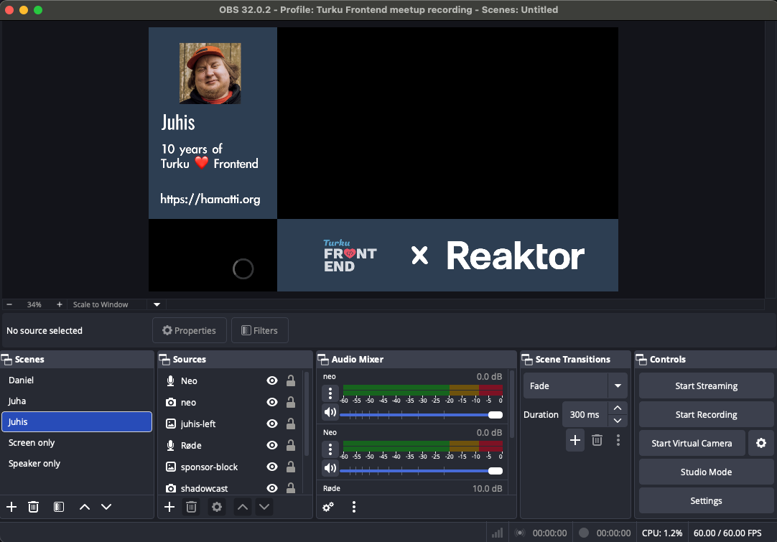Add a new source with the plus icon
This screenshot has width=777, height=542.
[x=169, y=507]
